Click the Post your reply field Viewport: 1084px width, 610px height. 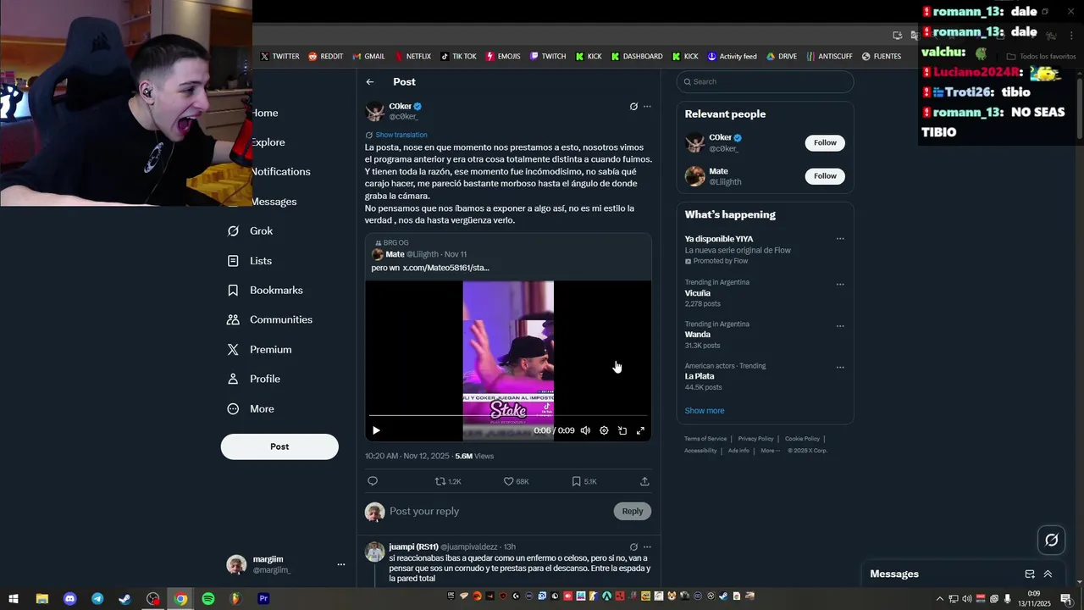pyautogui.click(x=498, y=511)
